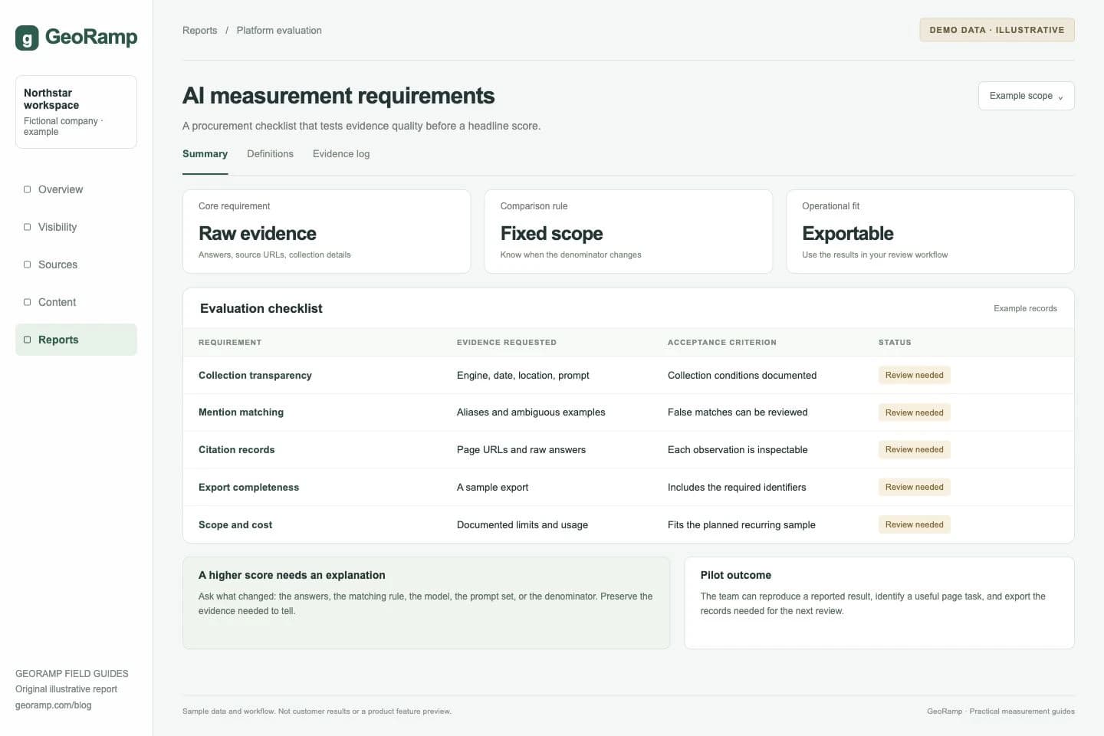Open the Example scope dropdown
Image resolution: width=1104 pixels, height=736 pixels.
(1026, 96)
